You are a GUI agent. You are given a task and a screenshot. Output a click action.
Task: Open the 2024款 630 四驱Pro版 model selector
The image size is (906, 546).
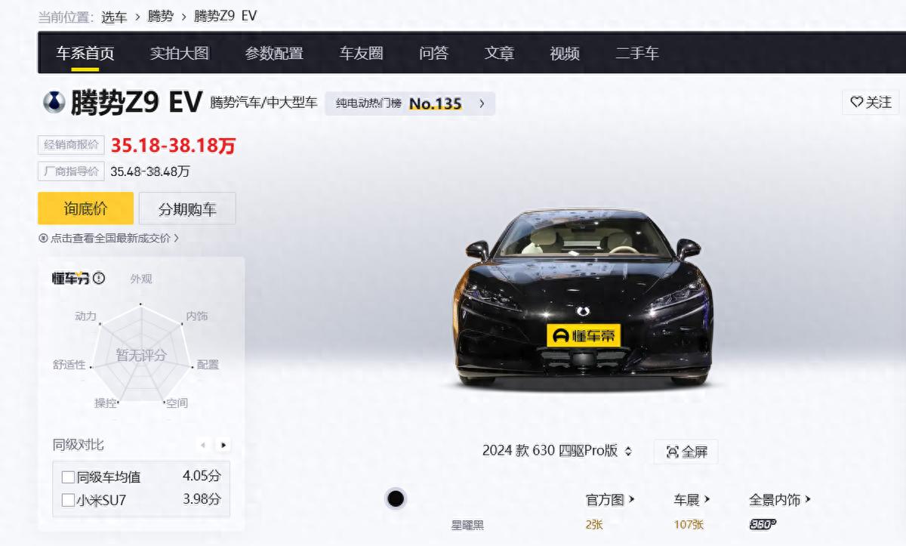pyautogui.click(x=557, y=451)
